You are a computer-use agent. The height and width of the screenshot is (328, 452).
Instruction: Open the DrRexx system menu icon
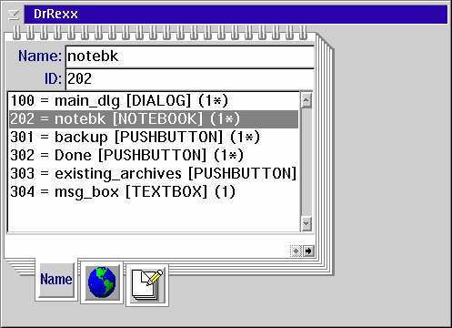14,15
